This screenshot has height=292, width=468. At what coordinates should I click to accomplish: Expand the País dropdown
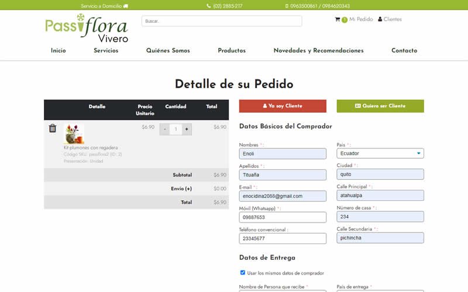[380, 154]
